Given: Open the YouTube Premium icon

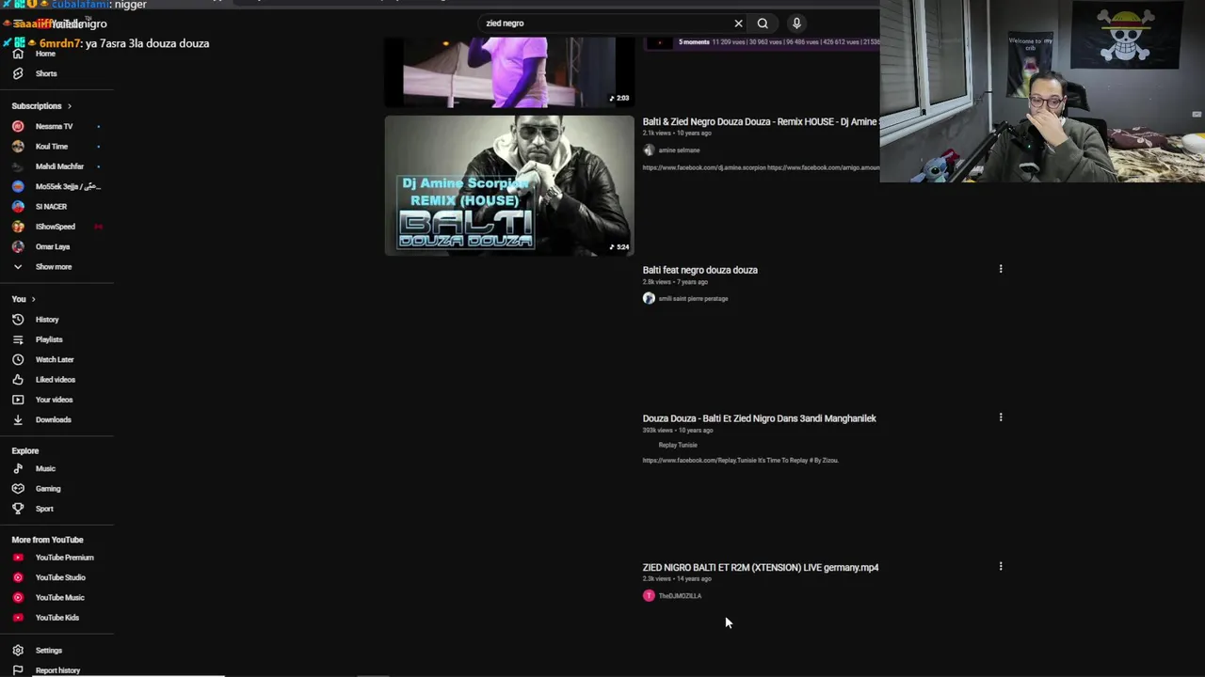Looking at the screenshot, I should 18,558.
